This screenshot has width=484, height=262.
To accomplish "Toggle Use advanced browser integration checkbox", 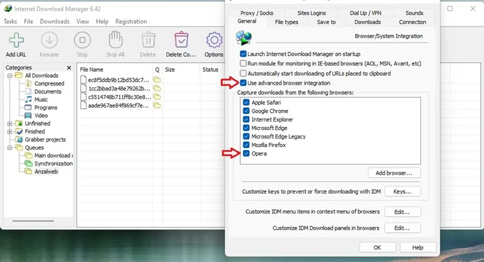I will pos(243,83).
